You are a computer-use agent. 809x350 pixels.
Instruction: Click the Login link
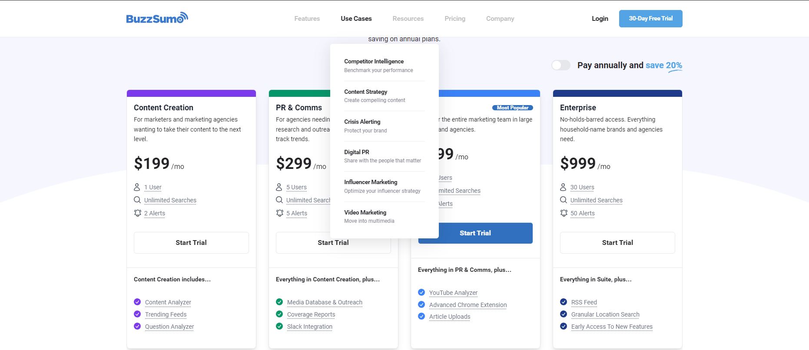[x=600, y=19]
